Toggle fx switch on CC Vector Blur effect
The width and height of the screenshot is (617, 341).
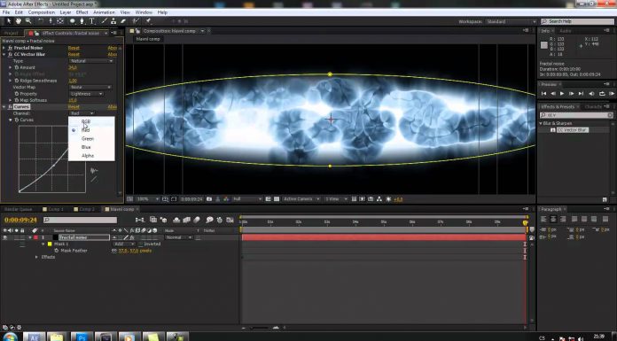11,54
